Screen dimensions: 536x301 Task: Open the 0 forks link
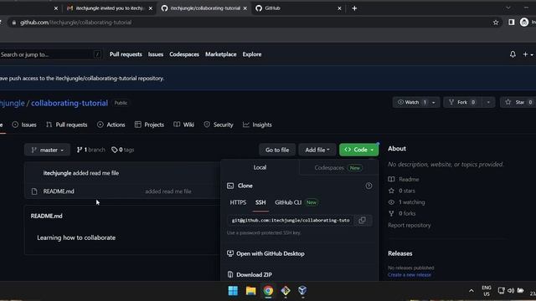pos(407,213)
